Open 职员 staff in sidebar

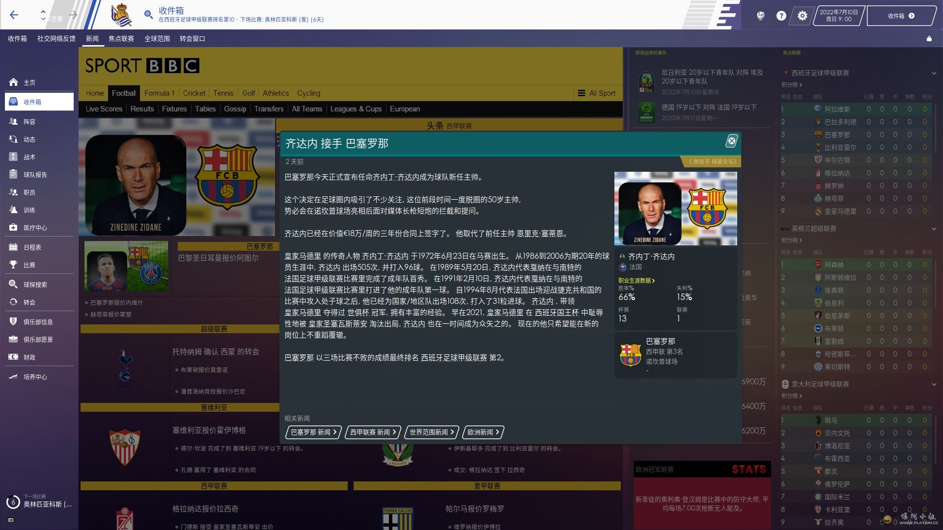tap(39, 192)
